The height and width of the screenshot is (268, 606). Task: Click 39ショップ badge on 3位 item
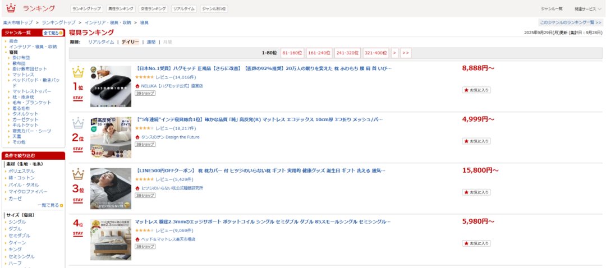click(145, 196)
